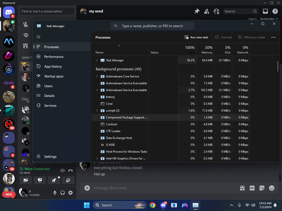Click Run new task
The height and width of the screenshot is (211, 282).
click(x=196, y=37)
